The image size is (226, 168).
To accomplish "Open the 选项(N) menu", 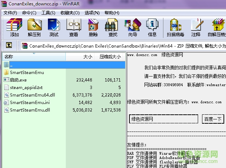I will tap(92, 13).
